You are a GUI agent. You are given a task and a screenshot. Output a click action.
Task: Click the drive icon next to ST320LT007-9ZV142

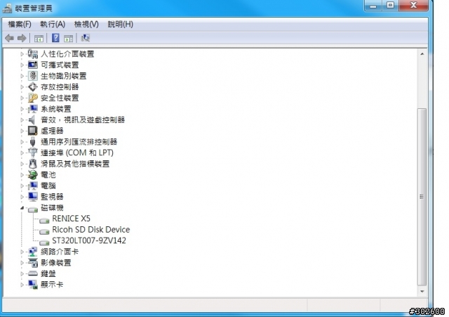(44, 242)
